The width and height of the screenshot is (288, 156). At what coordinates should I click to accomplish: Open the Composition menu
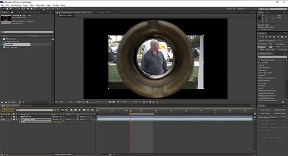point(16,5)
